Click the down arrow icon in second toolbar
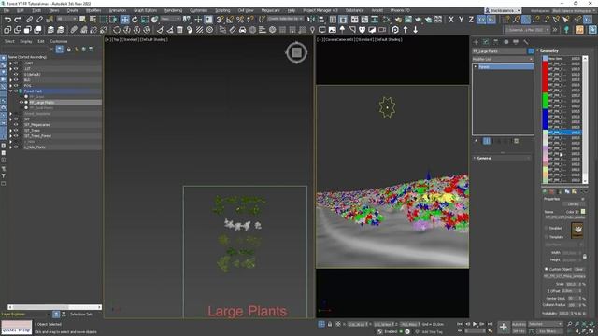Image resolution: width=598 pixels, height=336 pixels. point(415,30)
